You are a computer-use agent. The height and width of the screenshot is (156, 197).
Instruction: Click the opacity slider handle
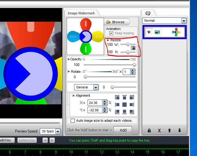pyautogui.click(x=134, y=65)
